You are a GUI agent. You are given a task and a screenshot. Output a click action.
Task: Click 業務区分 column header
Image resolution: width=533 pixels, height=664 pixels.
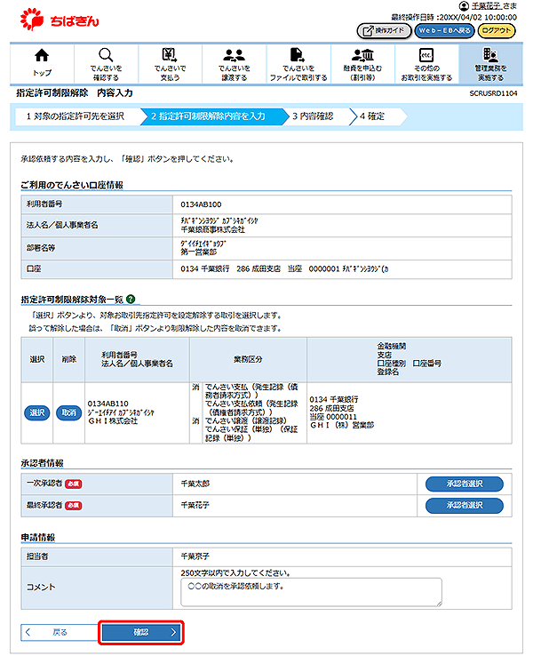(248, 359)
